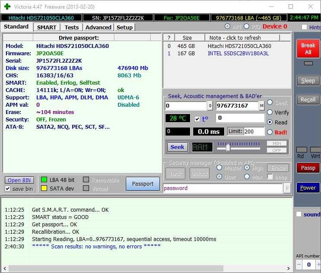Open the Tests tab
Viewport: 321px width, 273px height.
[72, 27]
